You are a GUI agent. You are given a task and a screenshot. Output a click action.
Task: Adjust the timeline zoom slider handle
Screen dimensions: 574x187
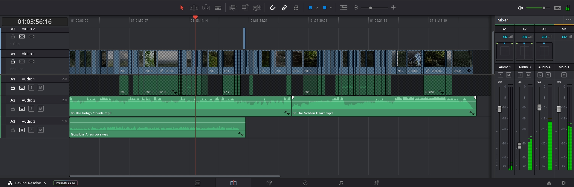[370, 8]
